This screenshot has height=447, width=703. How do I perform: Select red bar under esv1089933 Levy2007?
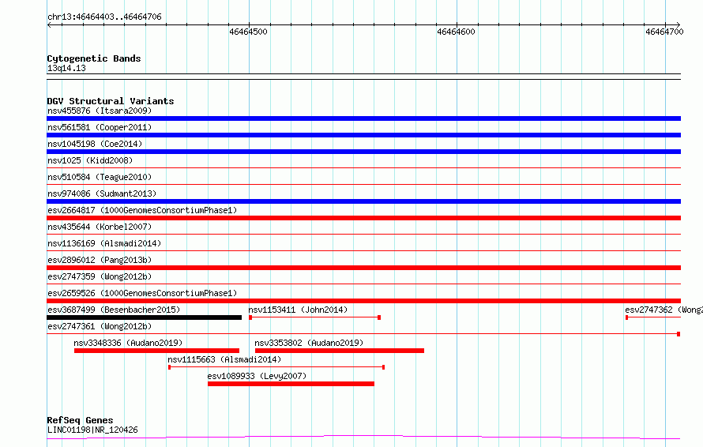(x=291, y=384)
